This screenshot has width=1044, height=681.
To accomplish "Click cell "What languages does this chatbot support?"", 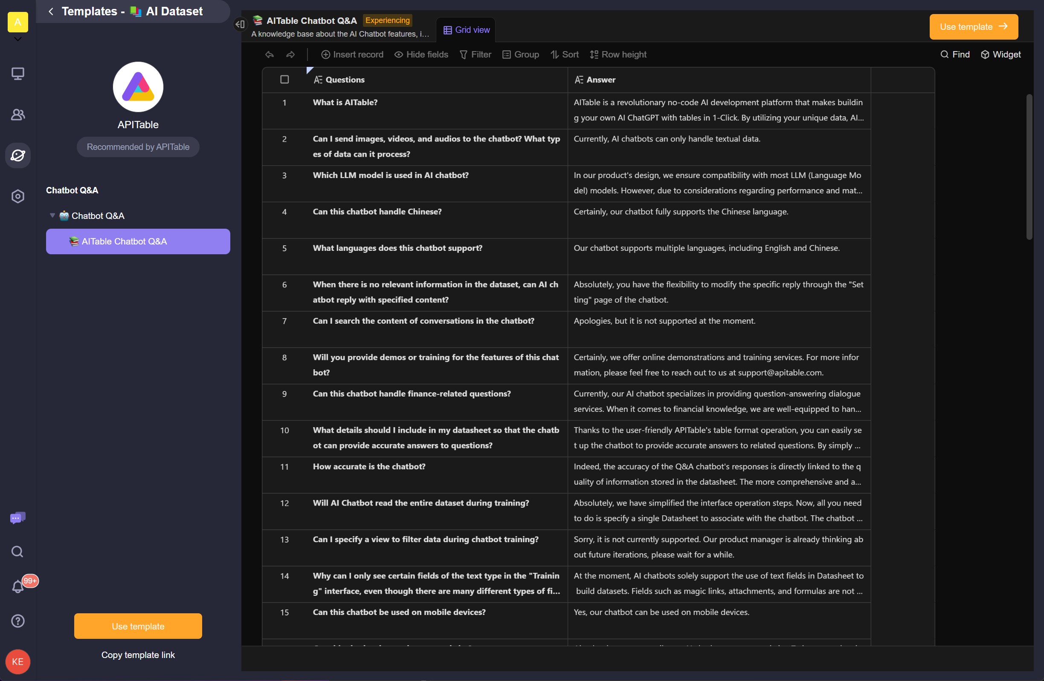I will (x=437, y=256).
